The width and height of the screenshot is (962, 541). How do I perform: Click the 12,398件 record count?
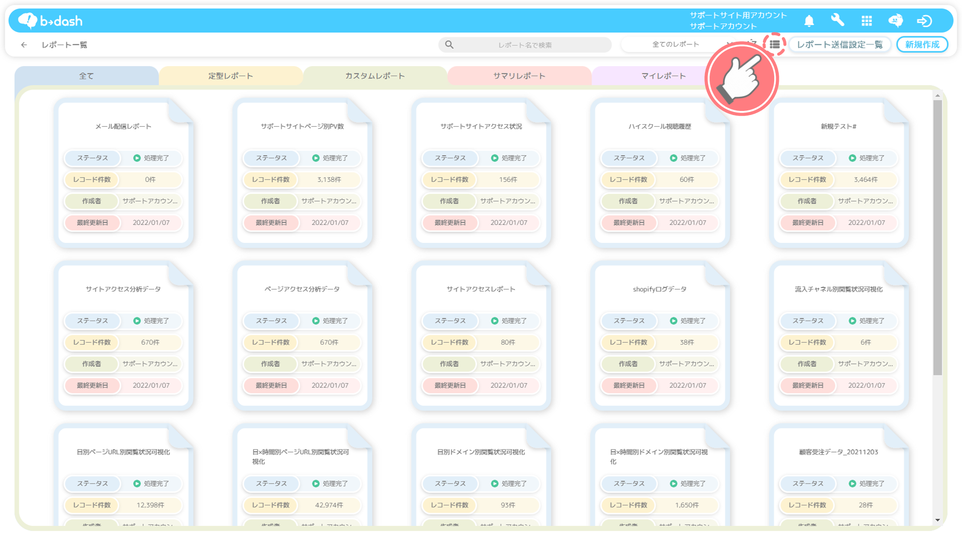(x=150, y=505)
